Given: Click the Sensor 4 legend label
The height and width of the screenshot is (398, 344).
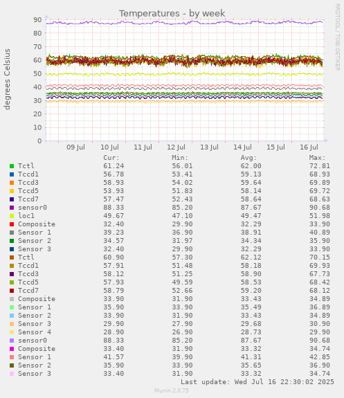Looking at the screenshot, I should point(35,332).
